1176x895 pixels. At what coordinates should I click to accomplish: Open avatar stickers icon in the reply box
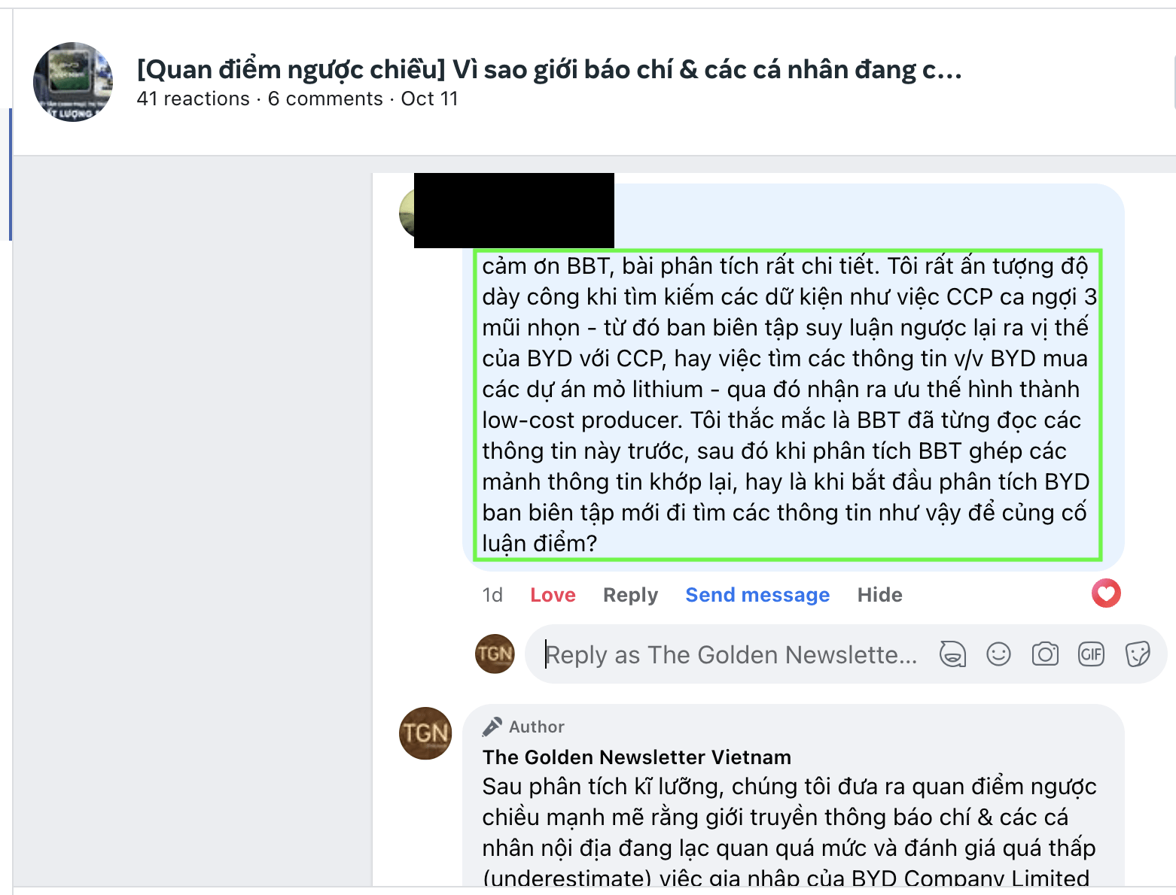[952, 654]
